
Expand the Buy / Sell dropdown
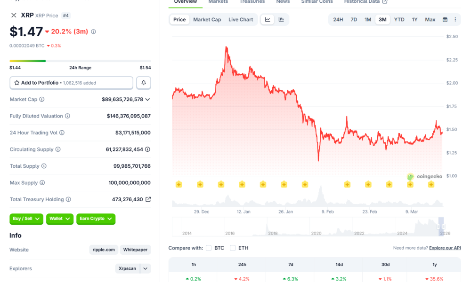pyautogui.click(x=26, y=219)
